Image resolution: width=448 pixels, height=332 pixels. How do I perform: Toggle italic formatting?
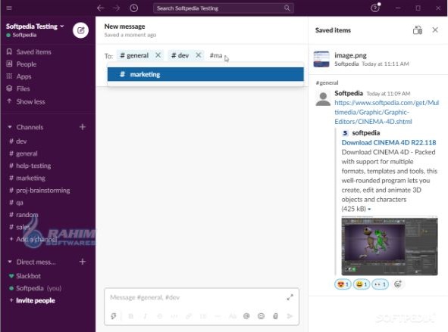(145, 316)
